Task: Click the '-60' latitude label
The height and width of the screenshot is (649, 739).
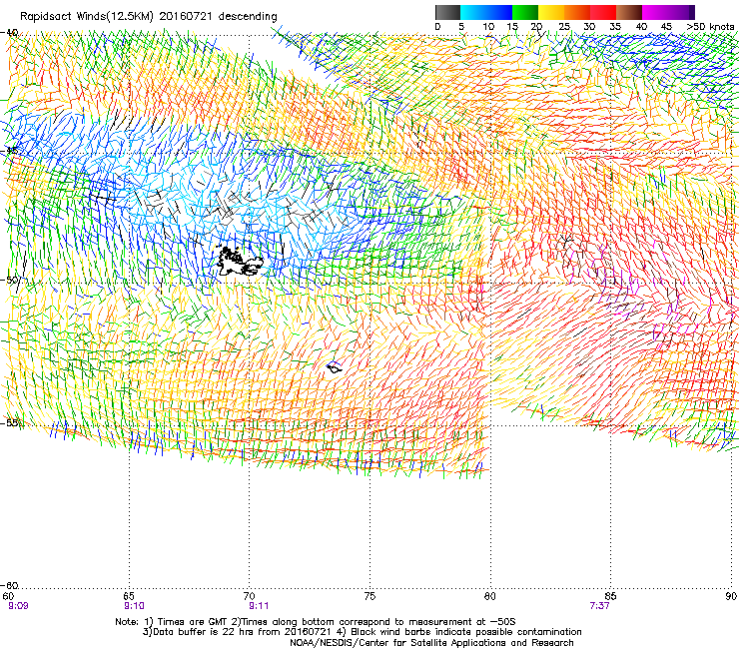Action: [9, 585]
